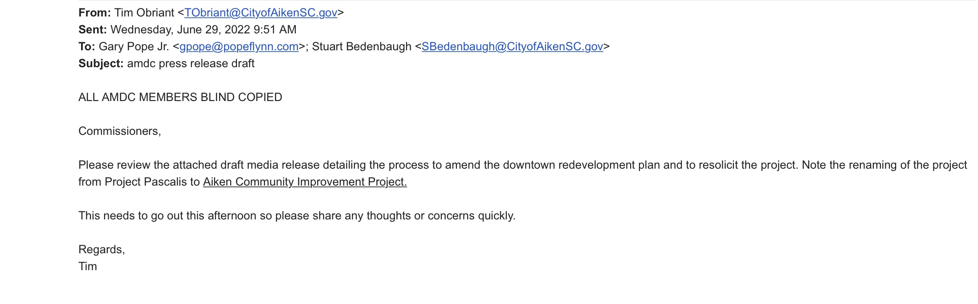
Task: Click the sender name Tim Obriant
Action: (144, 13)
